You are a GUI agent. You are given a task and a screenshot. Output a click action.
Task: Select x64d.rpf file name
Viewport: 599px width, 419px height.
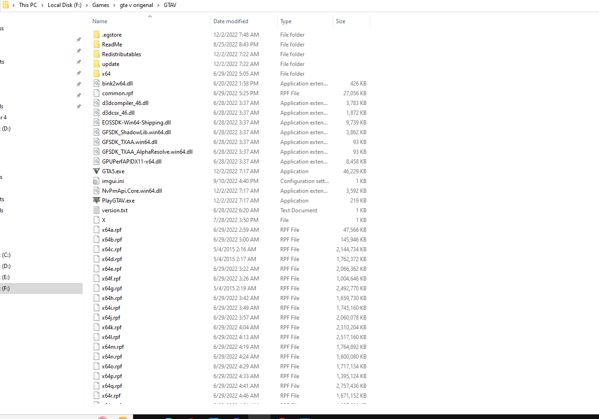112,259
